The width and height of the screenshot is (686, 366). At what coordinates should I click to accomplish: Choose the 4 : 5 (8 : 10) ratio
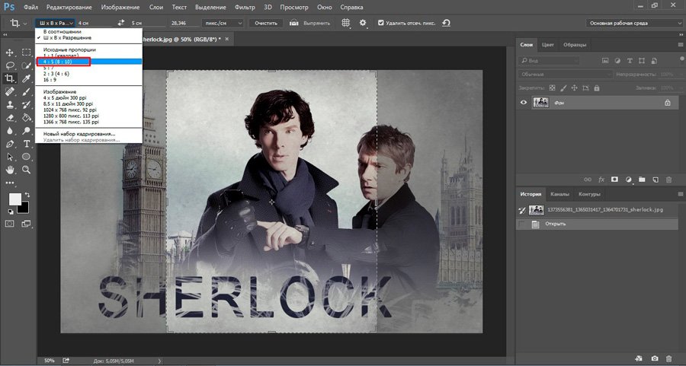click(x=89, y=62)
